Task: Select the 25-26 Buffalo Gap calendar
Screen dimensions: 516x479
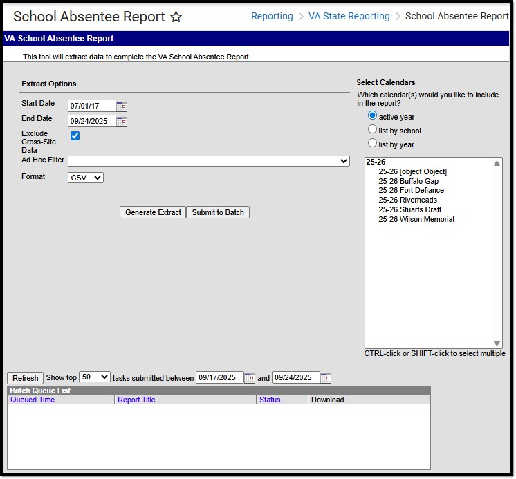Action: [x=408, y=181]
